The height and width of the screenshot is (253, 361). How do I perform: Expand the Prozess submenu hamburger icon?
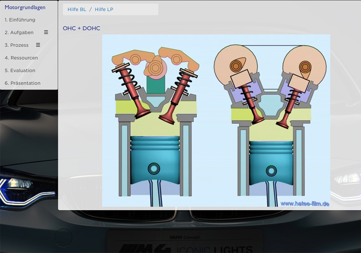tap(38, 45)
